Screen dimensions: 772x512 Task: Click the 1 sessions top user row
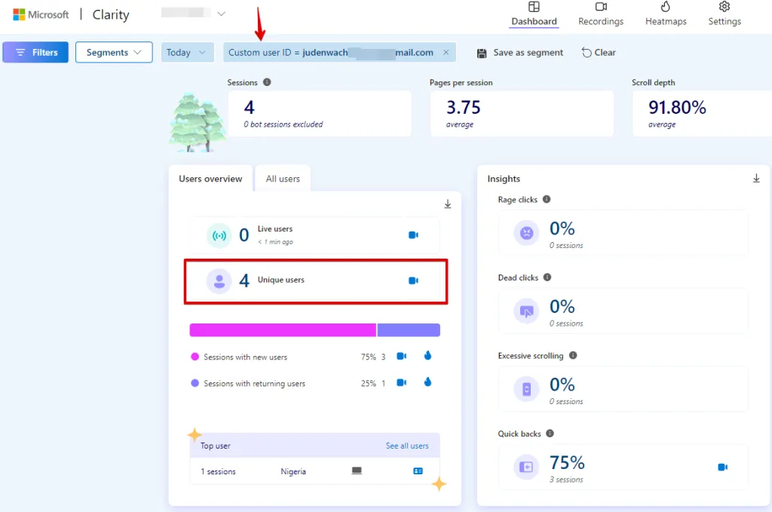point(314,471)
